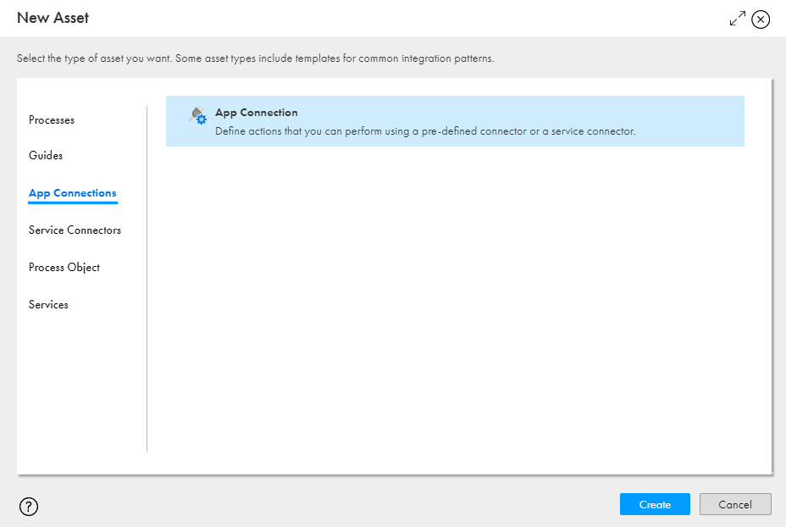
Task: Select the App Connections category
Action: (x=73, y=193)
